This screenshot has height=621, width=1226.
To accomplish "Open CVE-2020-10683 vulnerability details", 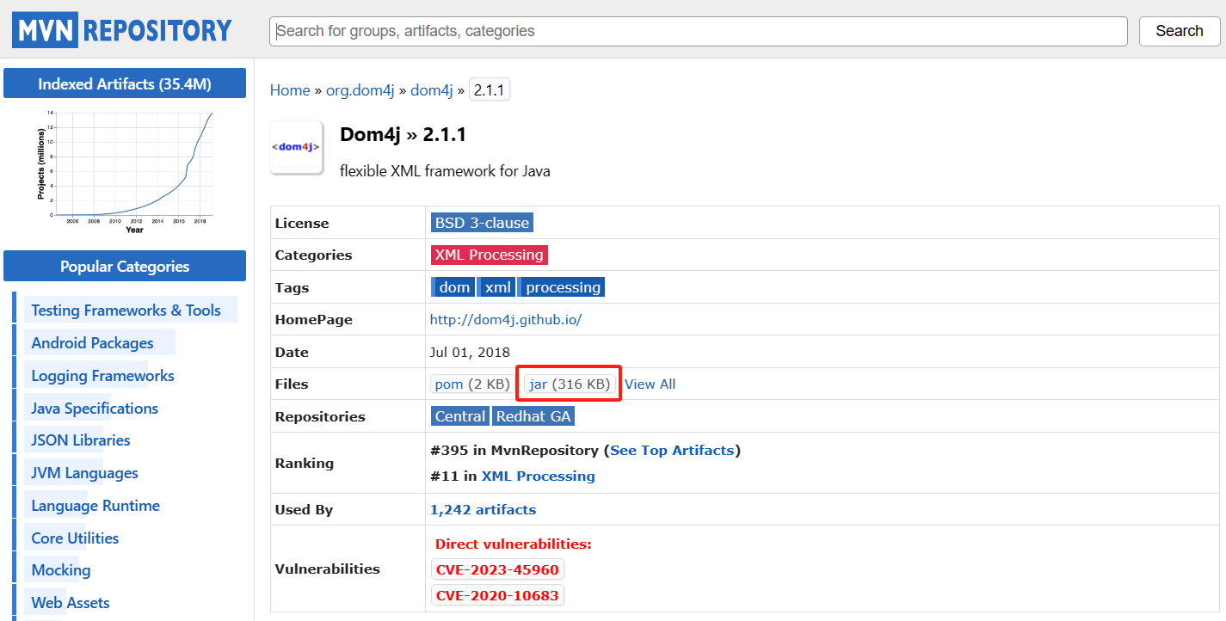I will click(x=497, y=595).
